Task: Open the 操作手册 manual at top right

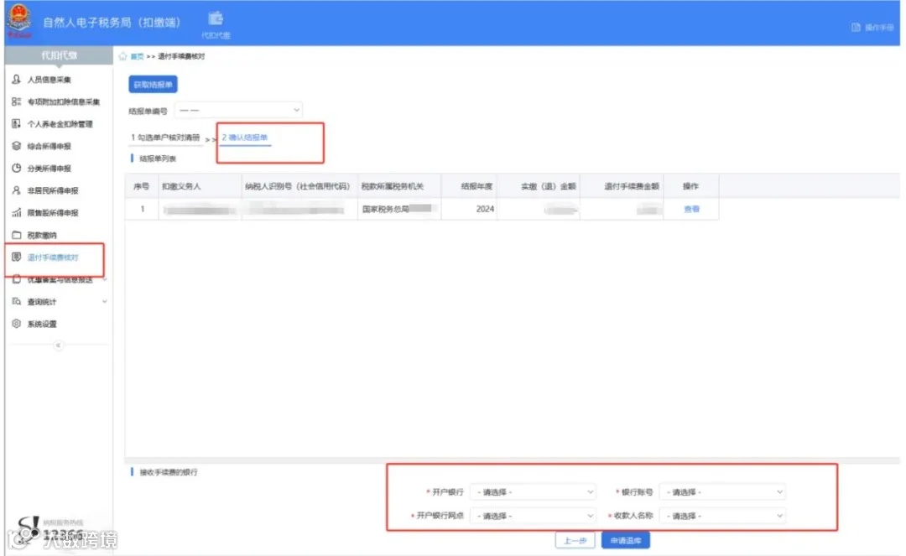Action: 872,27
